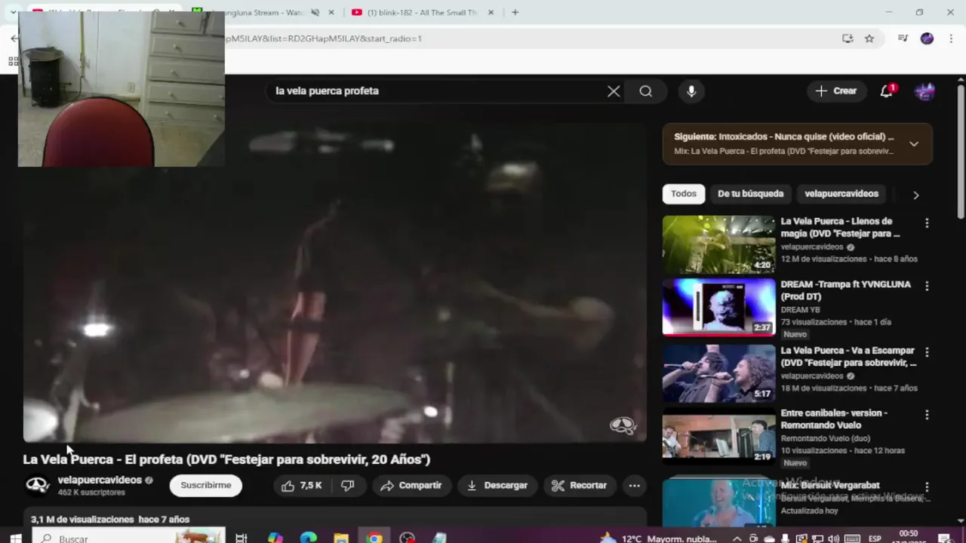Switch to the yvngluna Stream tab

coord(260,12)
